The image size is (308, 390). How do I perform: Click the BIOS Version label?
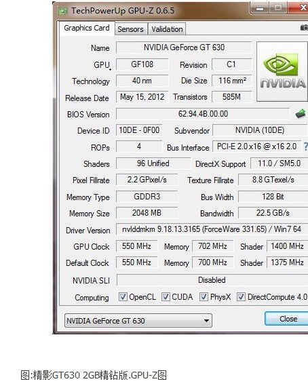click(88, 115)
